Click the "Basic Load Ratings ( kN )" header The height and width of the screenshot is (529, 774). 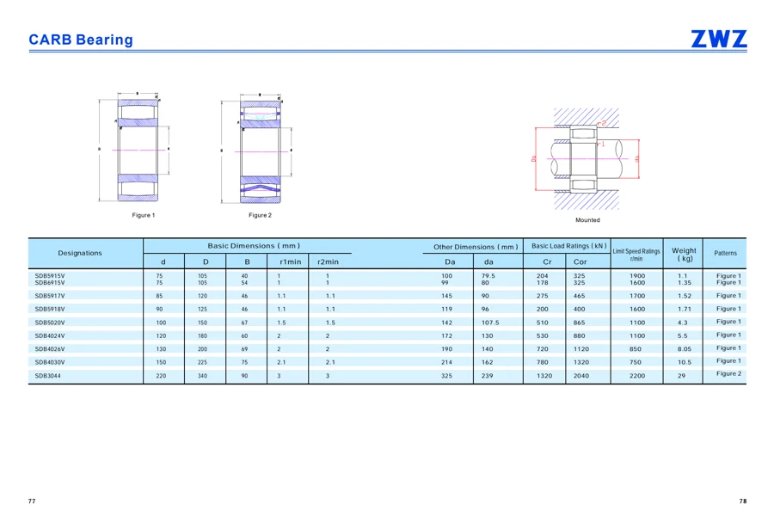[569, 245]
